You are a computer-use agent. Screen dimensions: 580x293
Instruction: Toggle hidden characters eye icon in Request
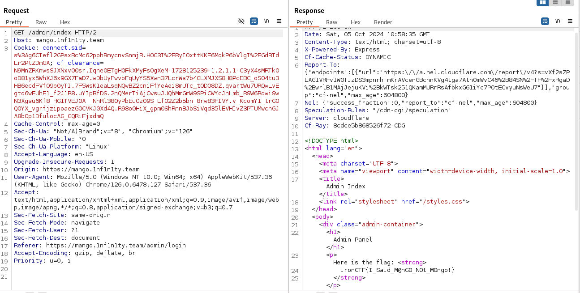[241, 21]
